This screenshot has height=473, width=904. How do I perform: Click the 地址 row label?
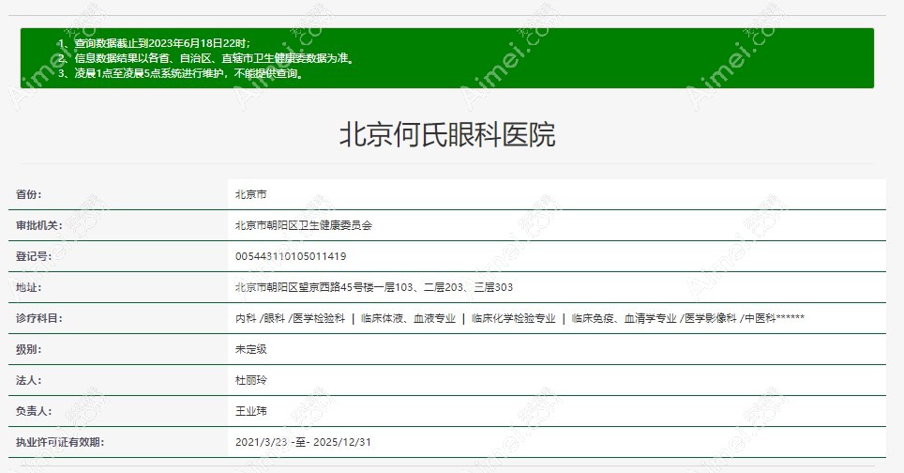29,287
